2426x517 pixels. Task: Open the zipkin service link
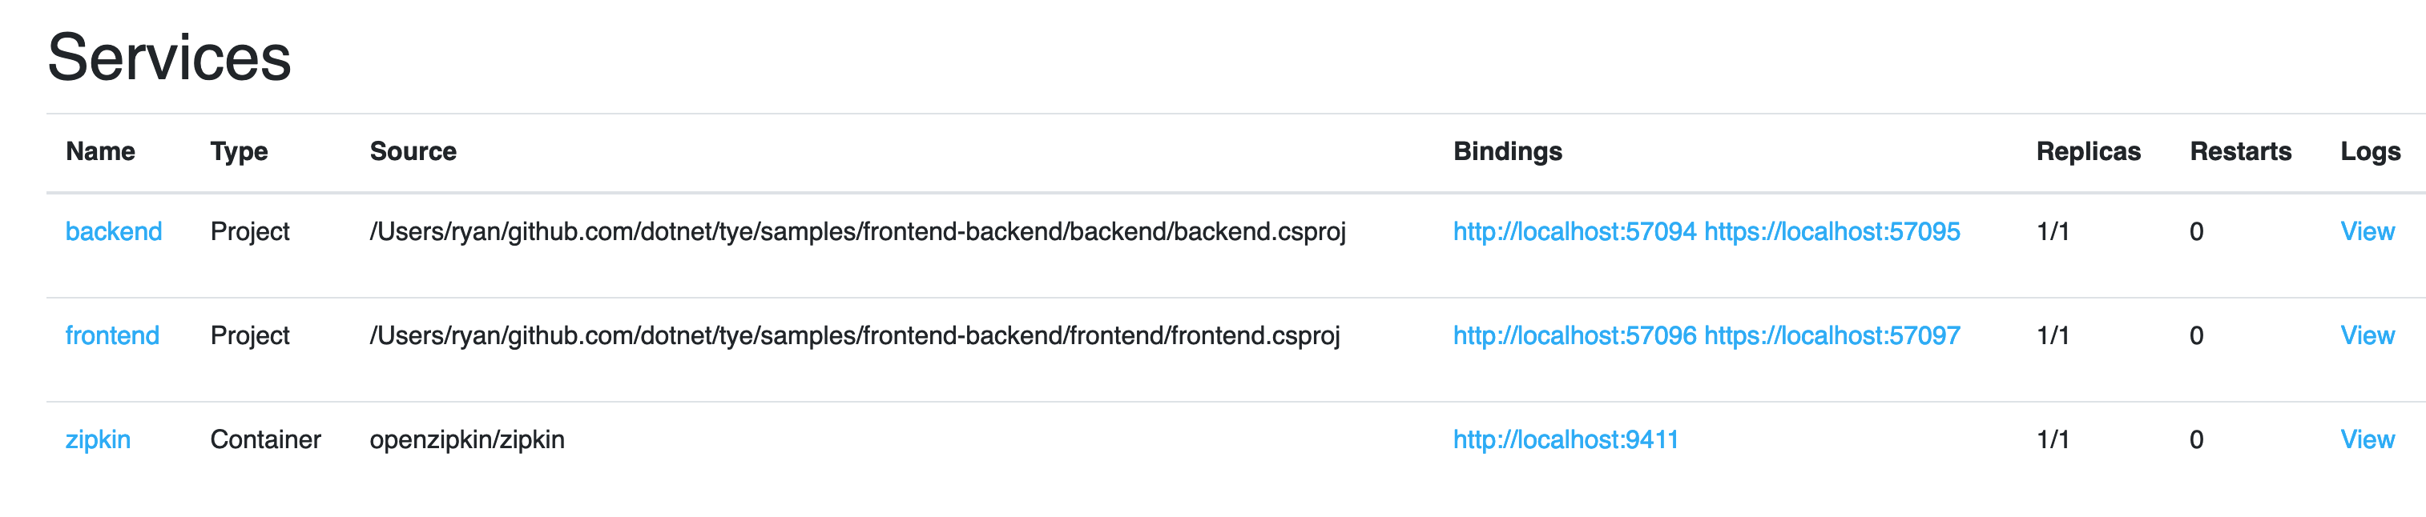click(x=98, y=440)
